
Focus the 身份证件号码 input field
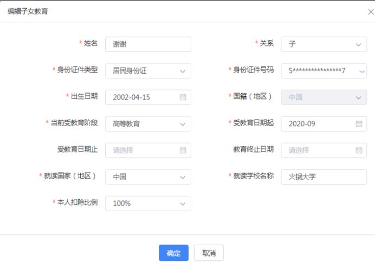click(320, 71)
